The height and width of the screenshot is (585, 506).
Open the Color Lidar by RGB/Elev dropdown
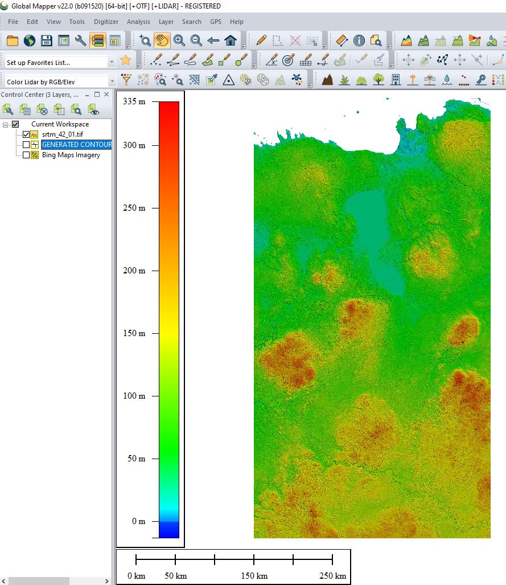tap(112, 82)
